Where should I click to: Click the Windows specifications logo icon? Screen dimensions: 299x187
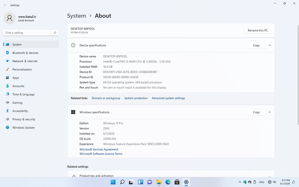pos(73,112)
